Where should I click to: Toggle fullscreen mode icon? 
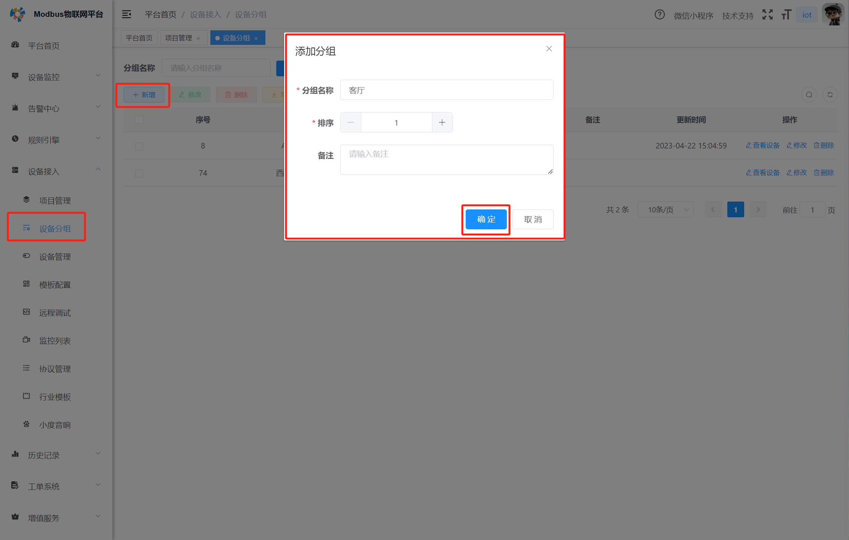(x=767, y=15)
